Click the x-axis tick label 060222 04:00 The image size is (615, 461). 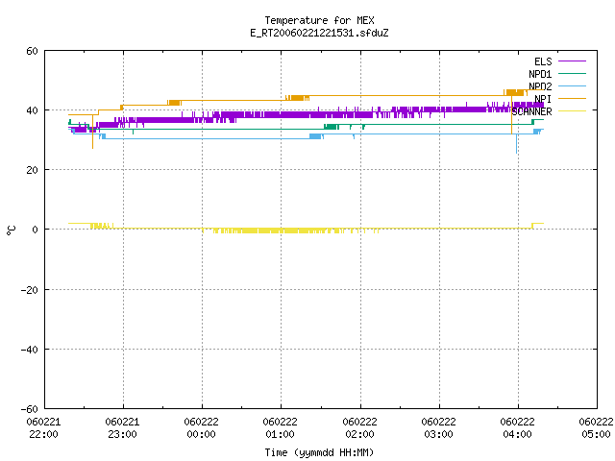click(517, 428)
